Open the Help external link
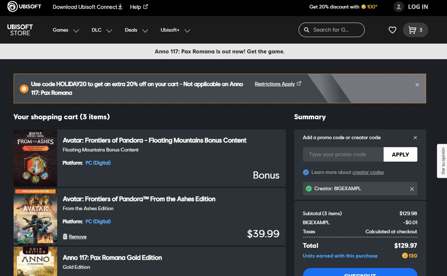 click(x=139, y=7)
